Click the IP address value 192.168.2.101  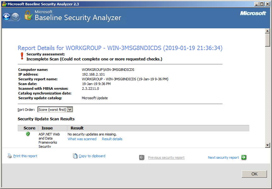point(93,74)
